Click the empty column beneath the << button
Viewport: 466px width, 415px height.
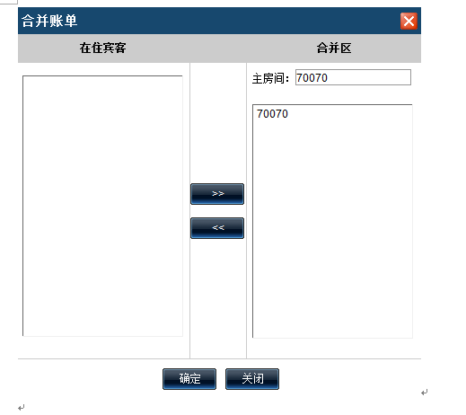point(218,298)
